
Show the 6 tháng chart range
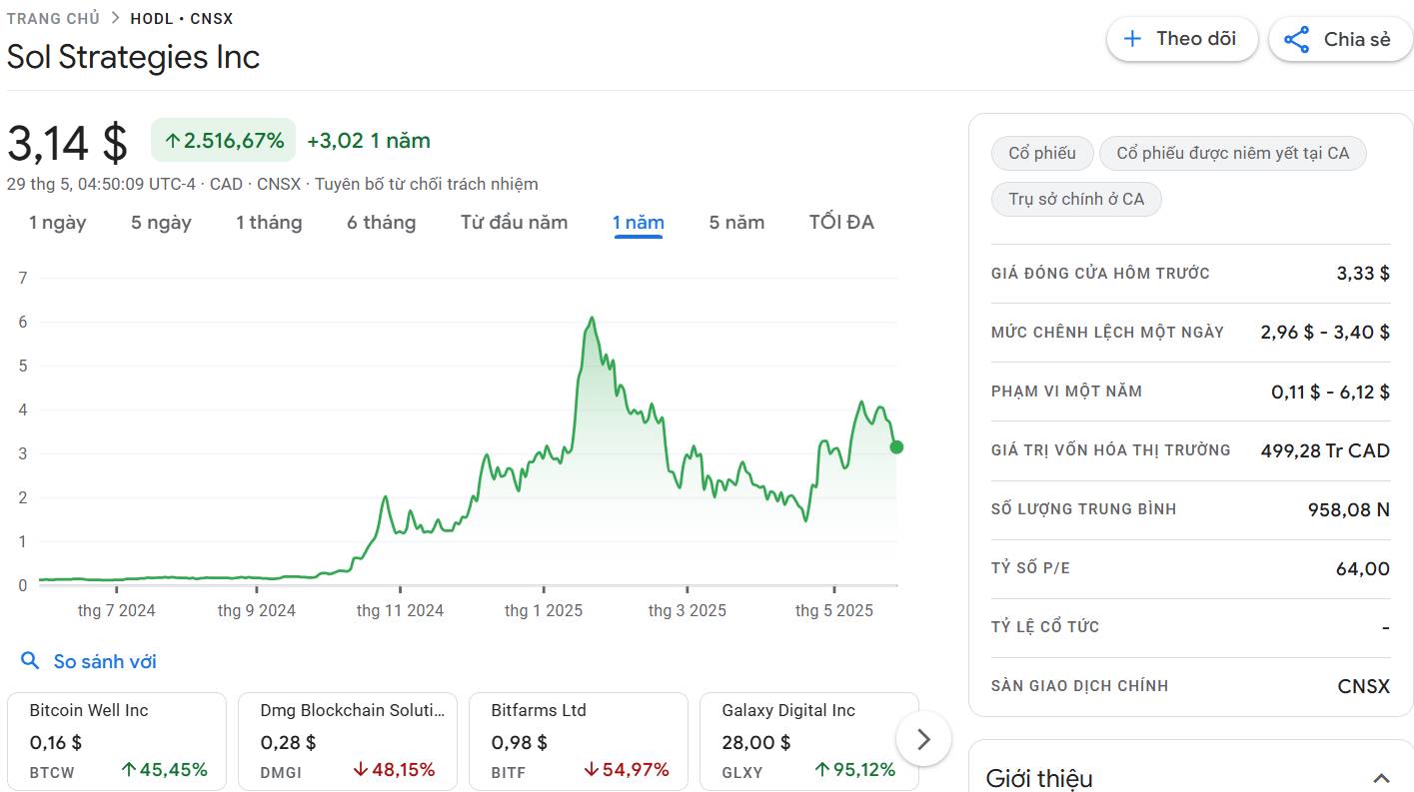point(381,223)
